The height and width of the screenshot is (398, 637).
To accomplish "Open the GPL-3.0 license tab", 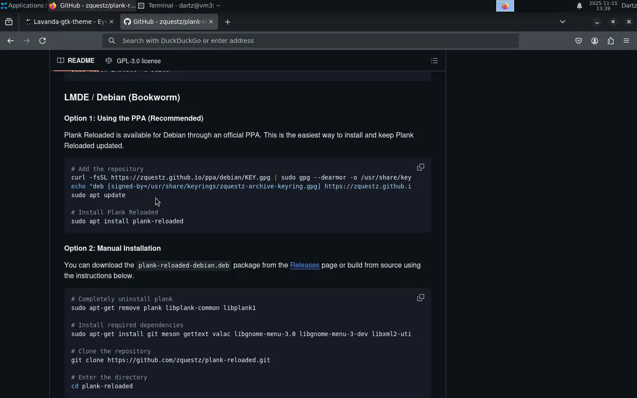I will click(x=133, y=61).
